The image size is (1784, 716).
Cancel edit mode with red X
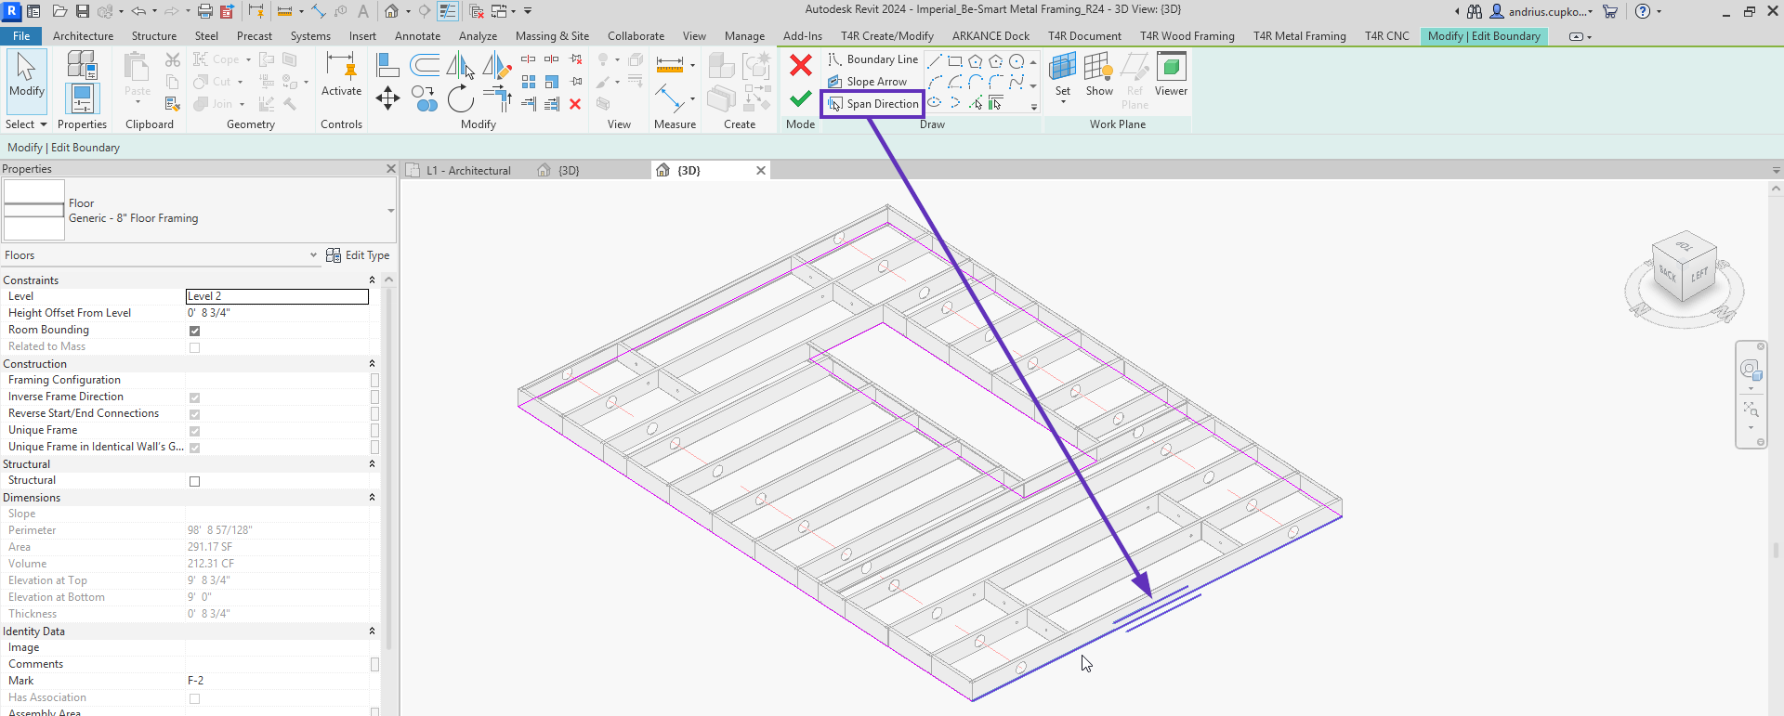[800, 65]
